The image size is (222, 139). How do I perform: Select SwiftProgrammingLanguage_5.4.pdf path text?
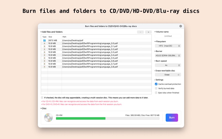coord(90,55)
